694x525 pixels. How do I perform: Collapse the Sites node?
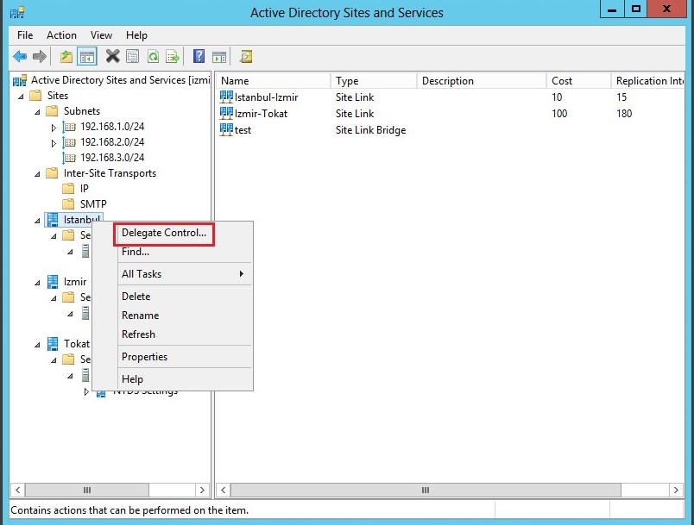click(x=21, y=97)
